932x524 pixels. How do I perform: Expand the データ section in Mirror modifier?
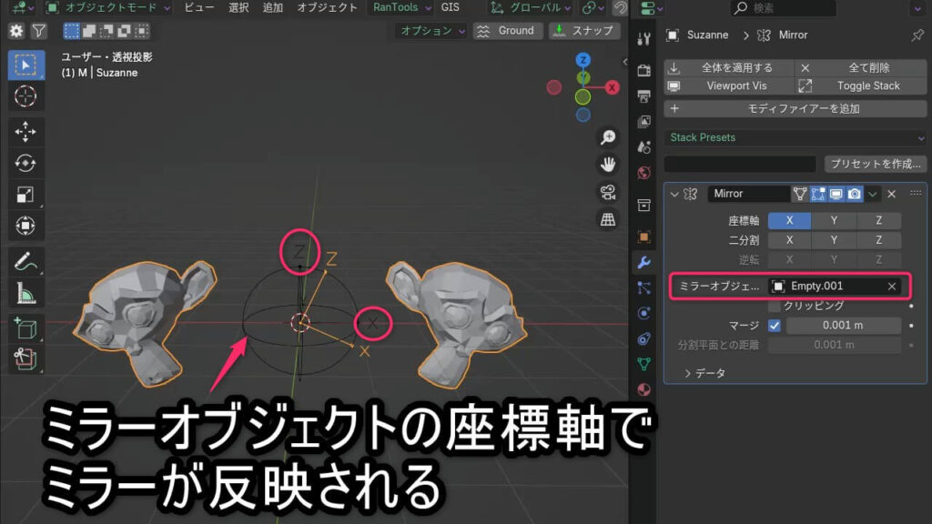(704, 373)
